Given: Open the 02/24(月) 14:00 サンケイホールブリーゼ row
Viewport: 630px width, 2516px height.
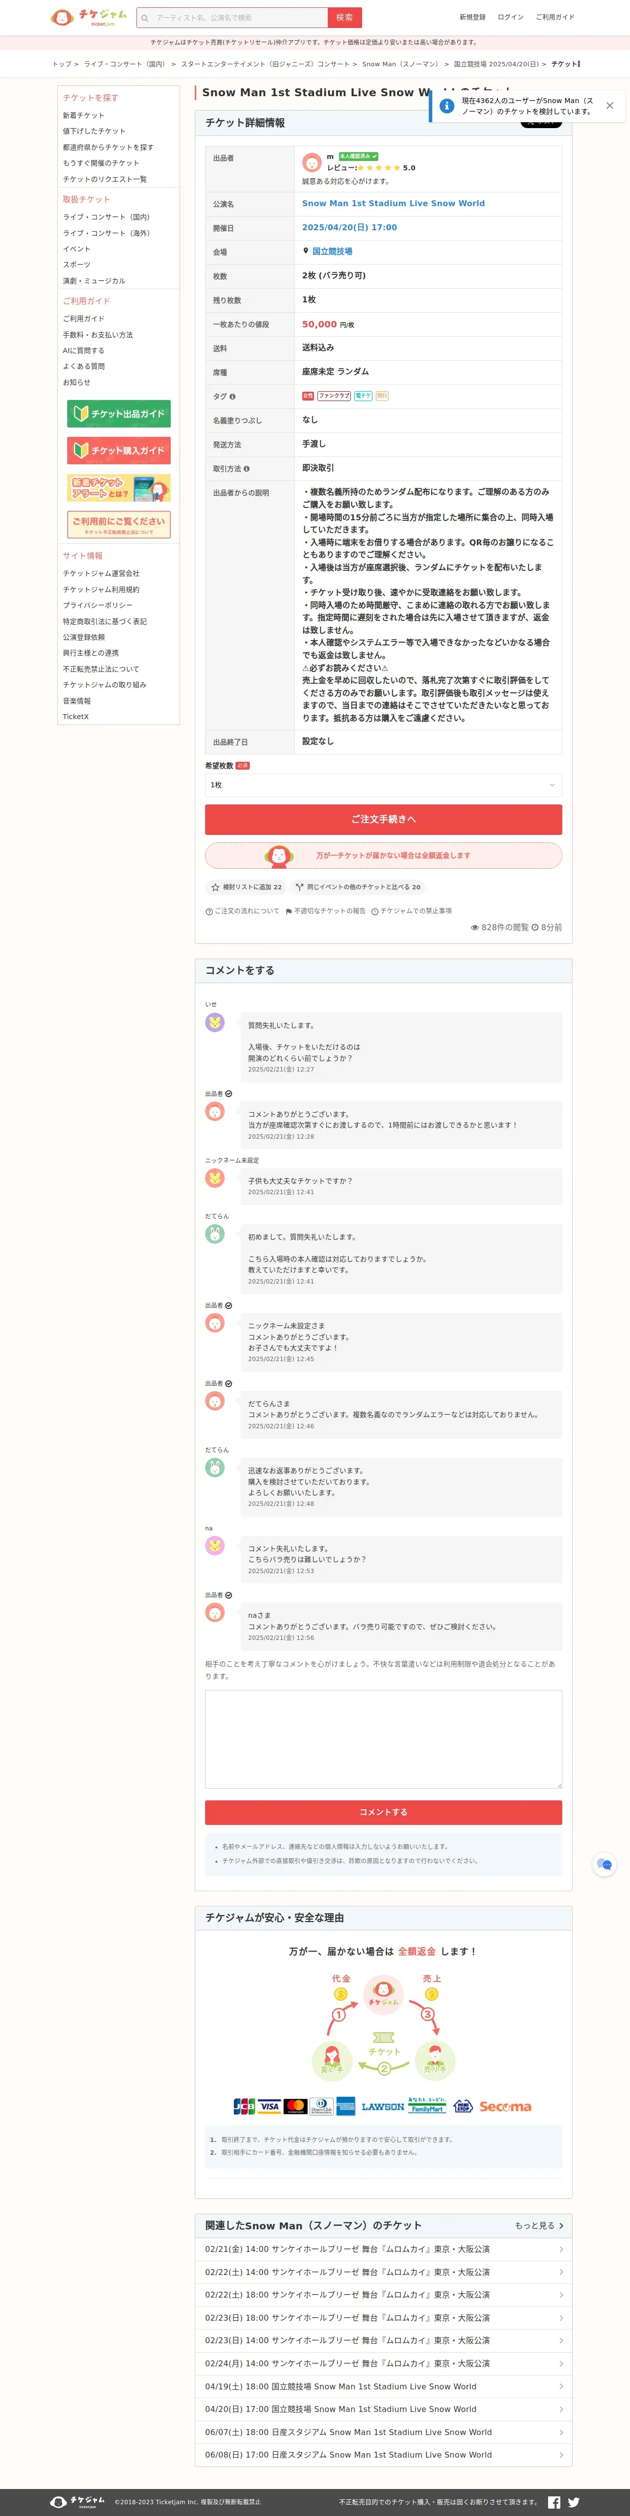Looking at the screenshot, I should (x=383, y=2363).
